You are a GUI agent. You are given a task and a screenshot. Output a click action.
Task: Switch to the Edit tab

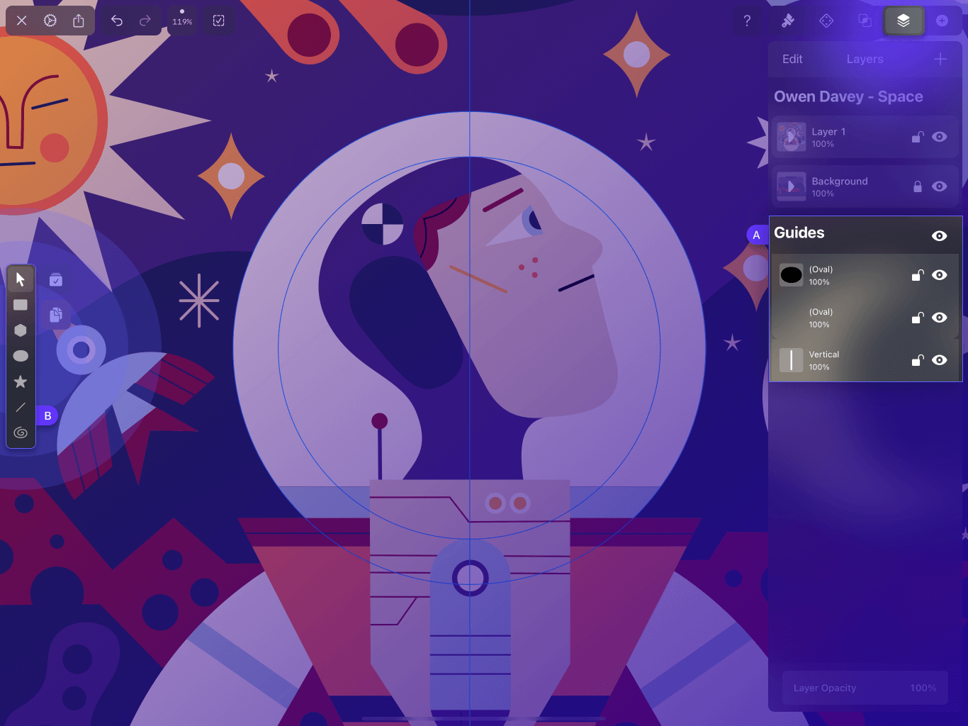click(792, 59)
